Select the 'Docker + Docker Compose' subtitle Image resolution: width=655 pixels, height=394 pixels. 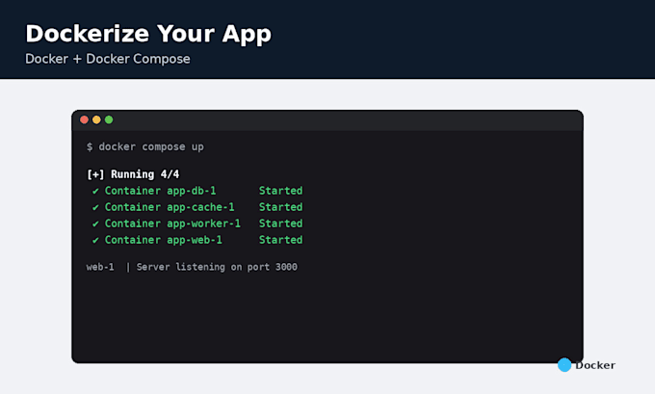click(x=107, y=59)
